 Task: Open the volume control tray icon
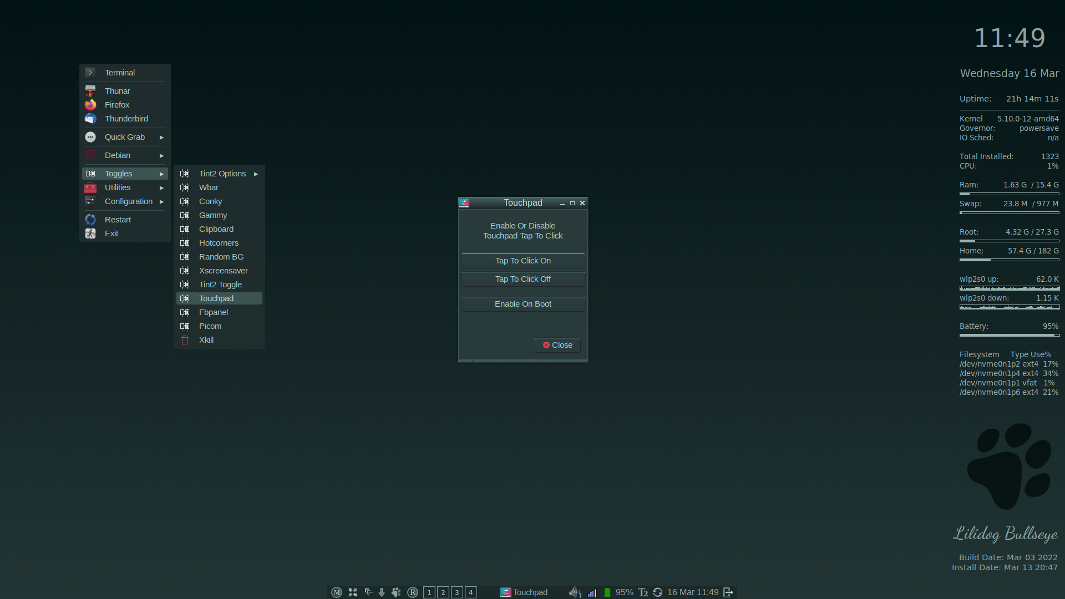pos(575,592)
